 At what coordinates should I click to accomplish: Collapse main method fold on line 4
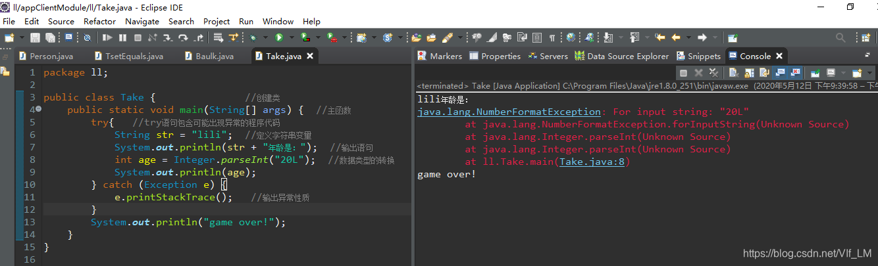point(38,110)
